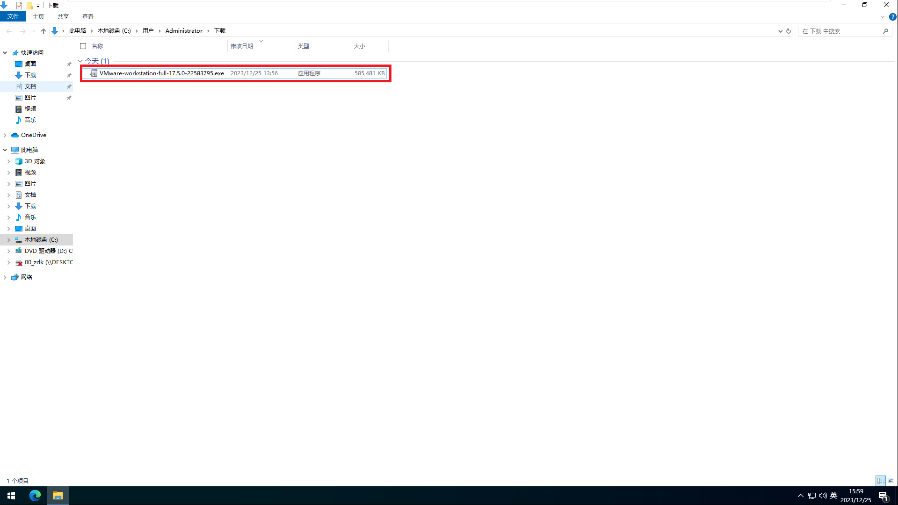Switch to the 查看 ribbon tab
898x505 pixels.
click(x=88, y=16)
